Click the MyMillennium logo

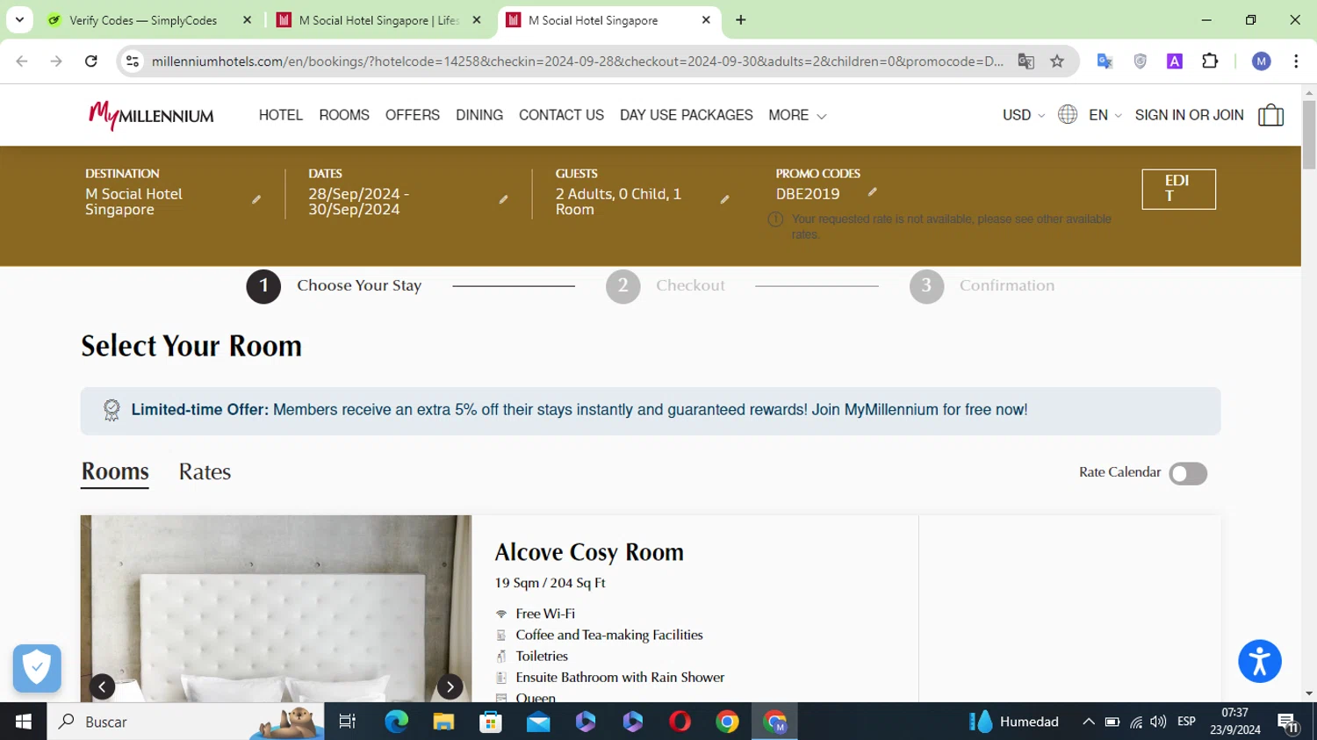(x=151, y=115)
